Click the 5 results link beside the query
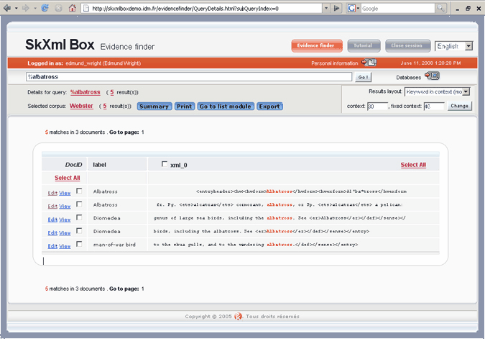Image resolution: width=485 pixels, height=339 pixels. pos(112,92)
